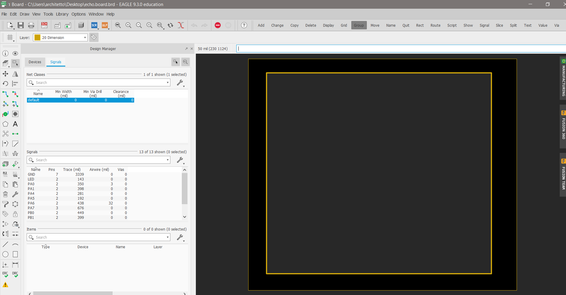Expand the Net Classes search dropdown arrow

(168, 82)
